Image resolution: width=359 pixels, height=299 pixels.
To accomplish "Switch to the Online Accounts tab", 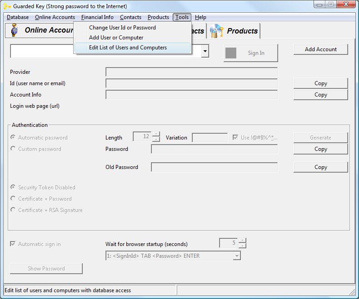I will click(x=39, y=30).
